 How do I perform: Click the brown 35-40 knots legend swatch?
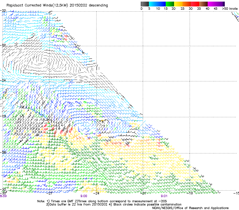(203, 4)
